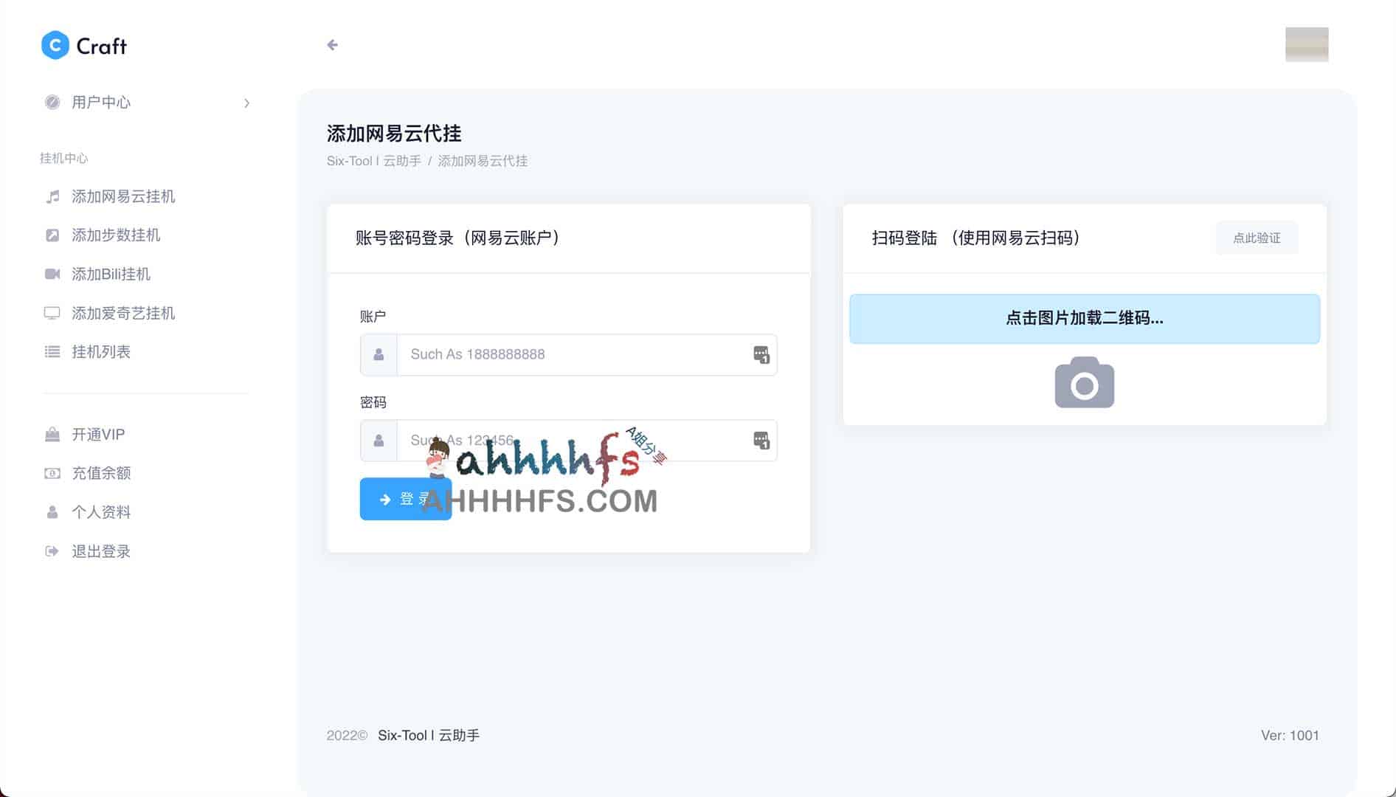Click the 账户 field password manager icon
The height and width of the screenshot is (797, 1396).
(761, 355)
